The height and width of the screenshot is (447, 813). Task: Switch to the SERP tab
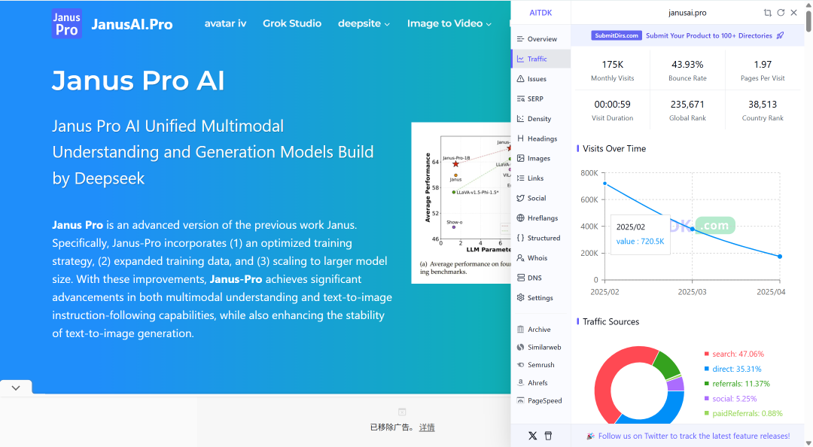point(540,99)
